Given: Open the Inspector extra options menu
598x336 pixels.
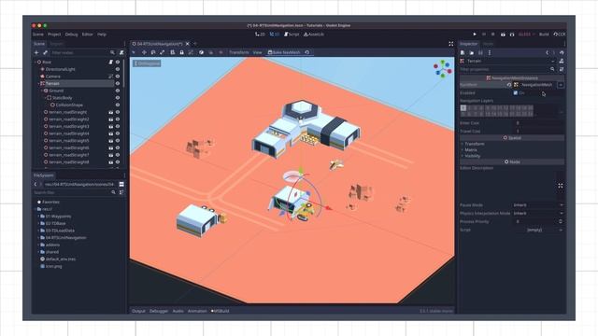Looking at the screenshot, I should 490,52.
